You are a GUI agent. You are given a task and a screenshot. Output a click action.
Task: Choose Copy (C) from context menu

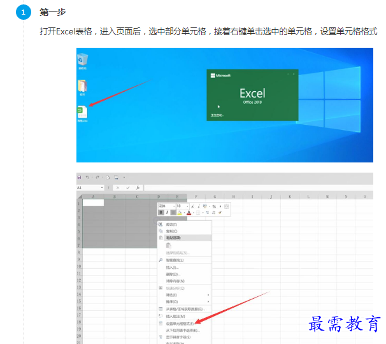pos(185,231)
